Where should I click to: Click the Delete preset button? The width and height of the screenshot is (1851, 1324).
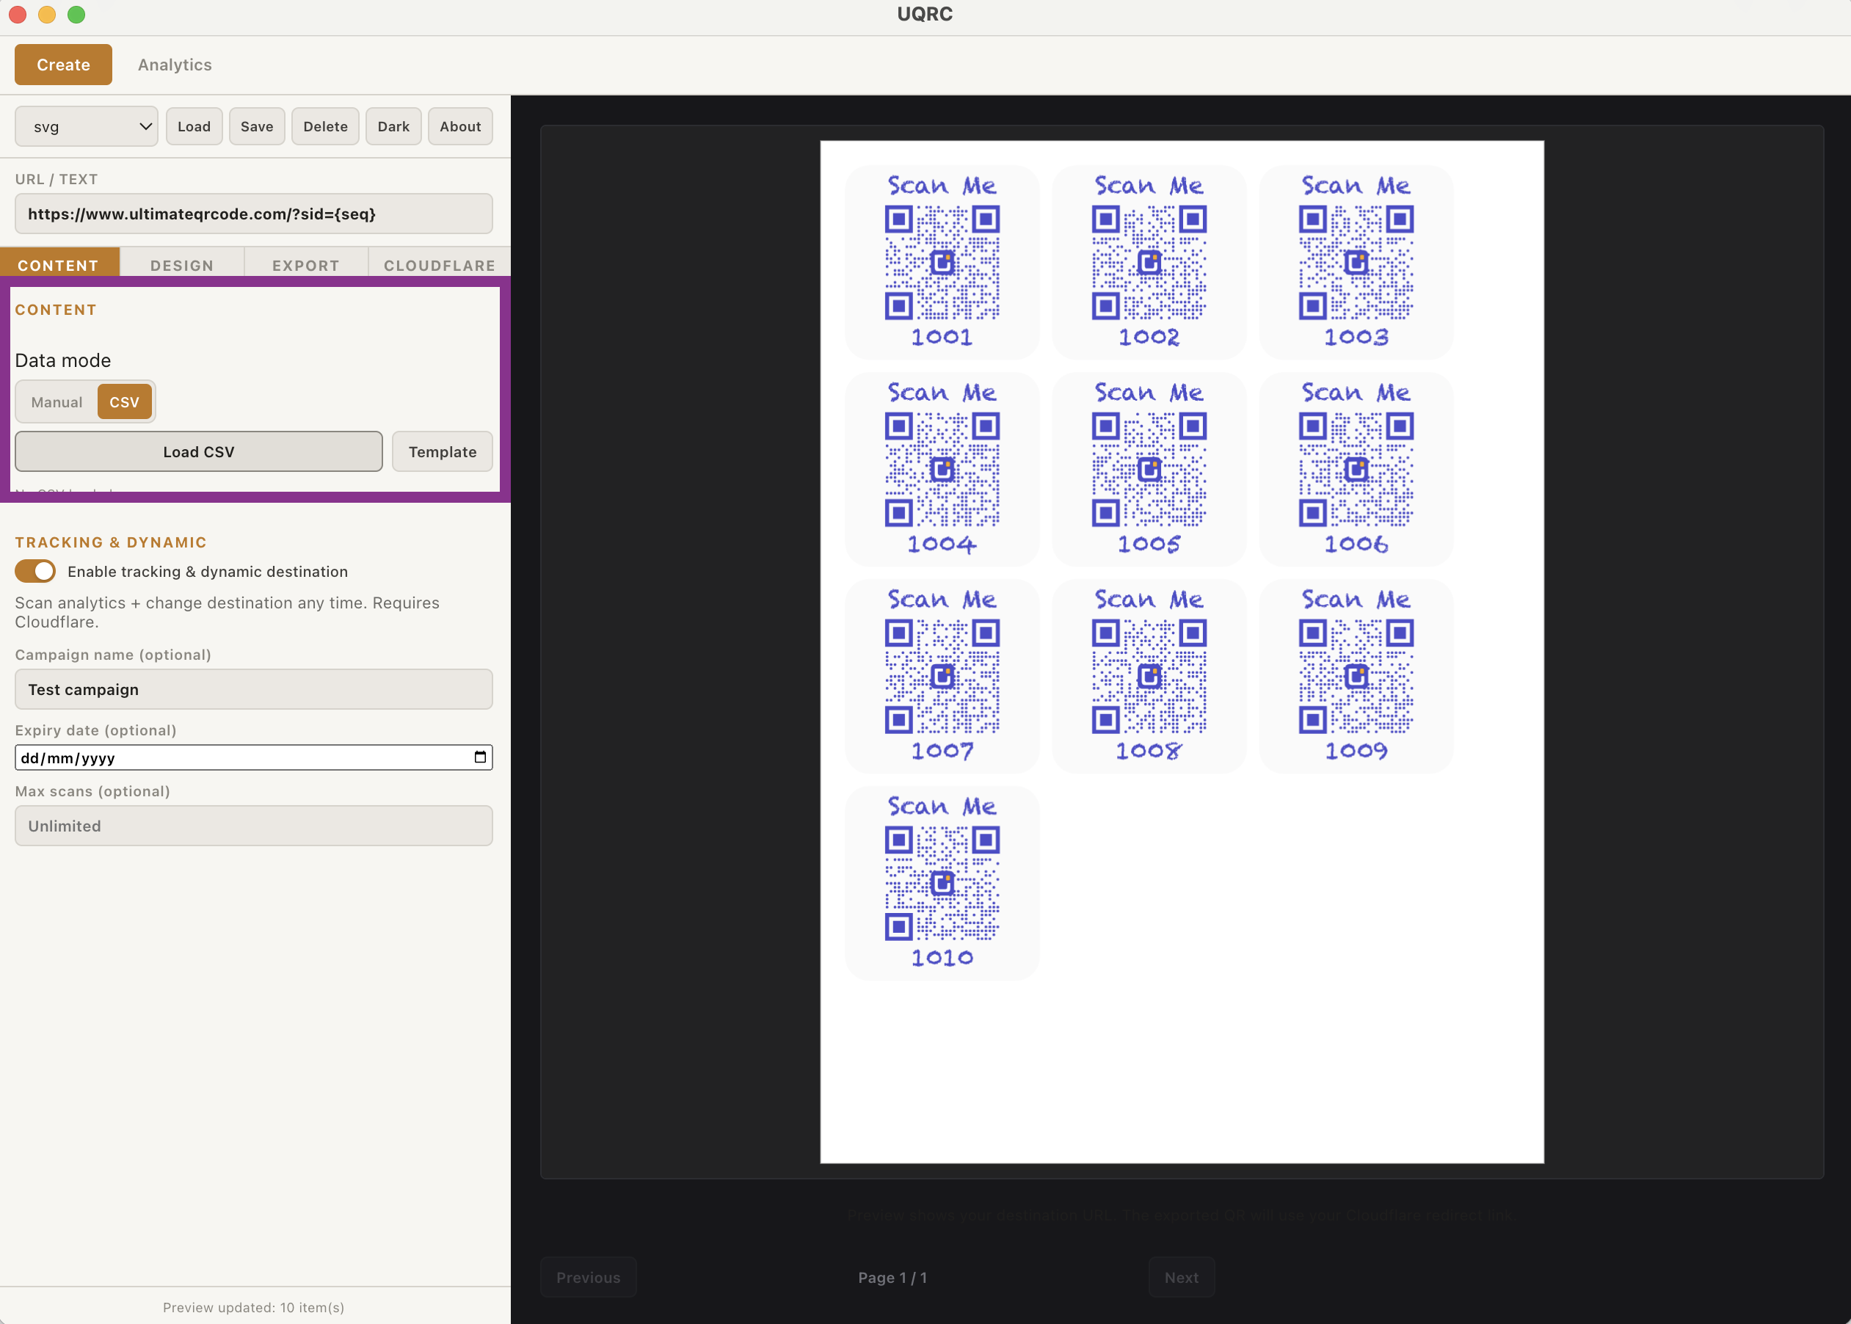[325, 126]
